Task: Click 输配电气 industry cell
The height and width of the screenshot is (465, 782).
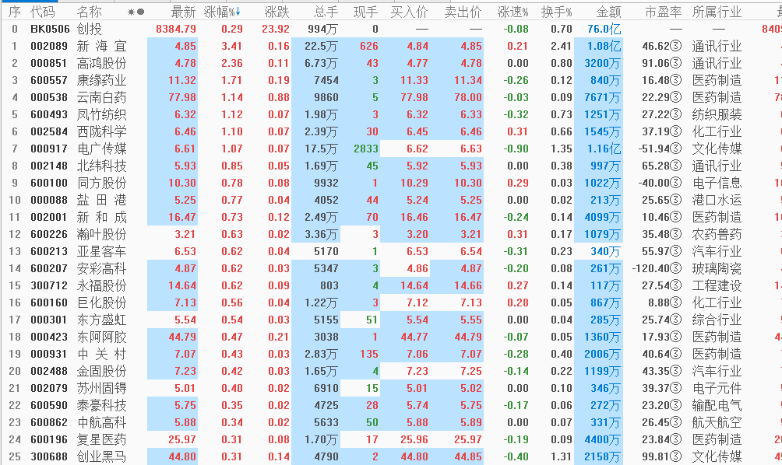Action: click(x=717, y=405)
